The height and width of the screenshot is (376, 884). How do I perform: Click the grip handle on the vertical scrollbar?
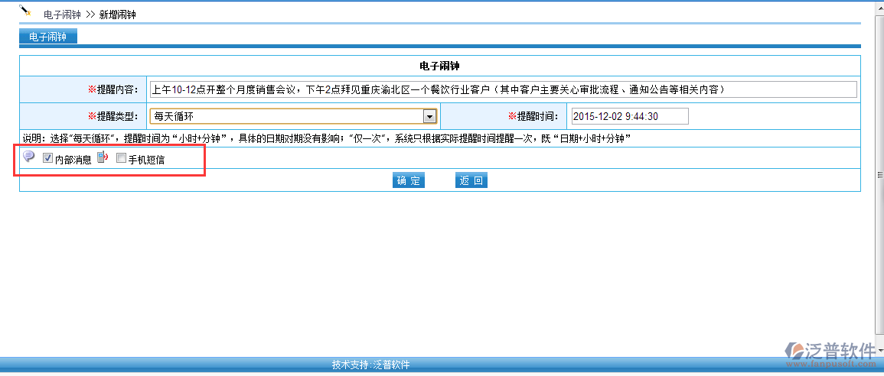[879, 175]
